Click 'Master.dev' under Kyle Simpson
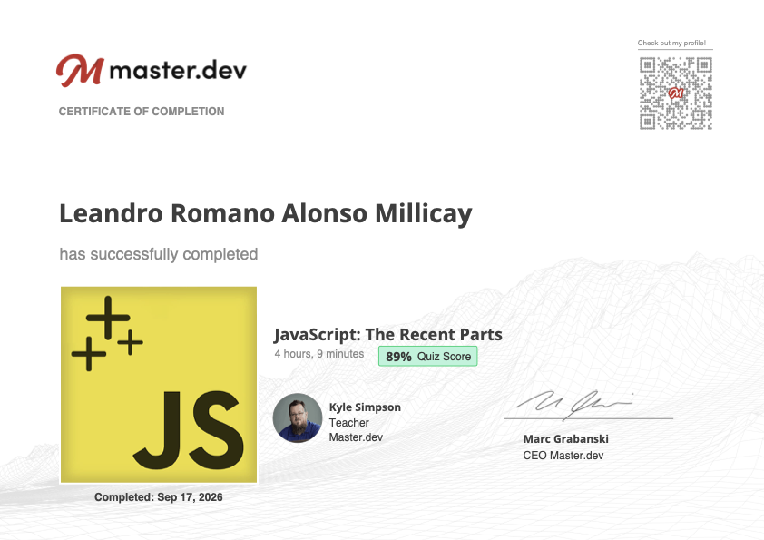 point(356,437)
